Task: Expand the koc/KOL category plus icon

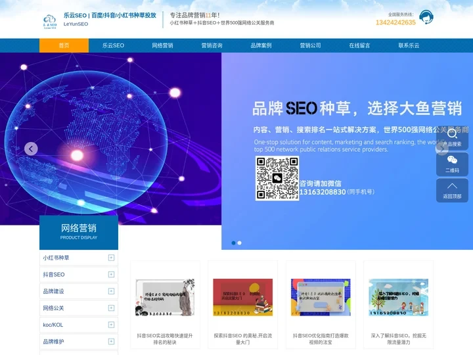Action: [x=111, y=325]
